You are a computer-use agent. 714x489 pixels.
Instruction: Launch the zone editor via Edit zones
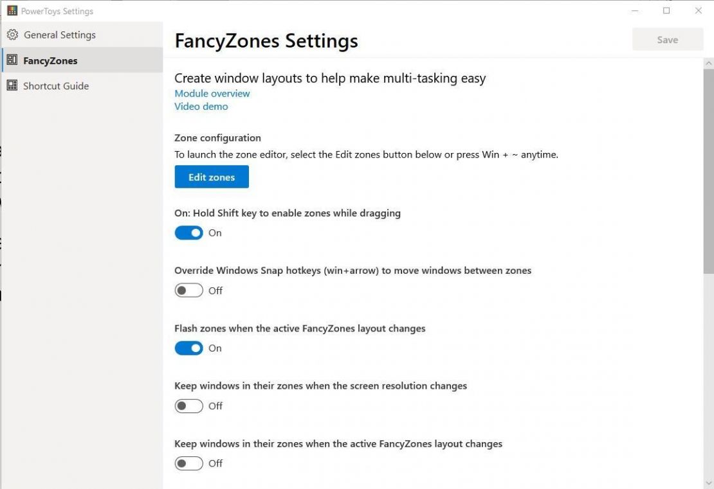[x=211, y=177]
